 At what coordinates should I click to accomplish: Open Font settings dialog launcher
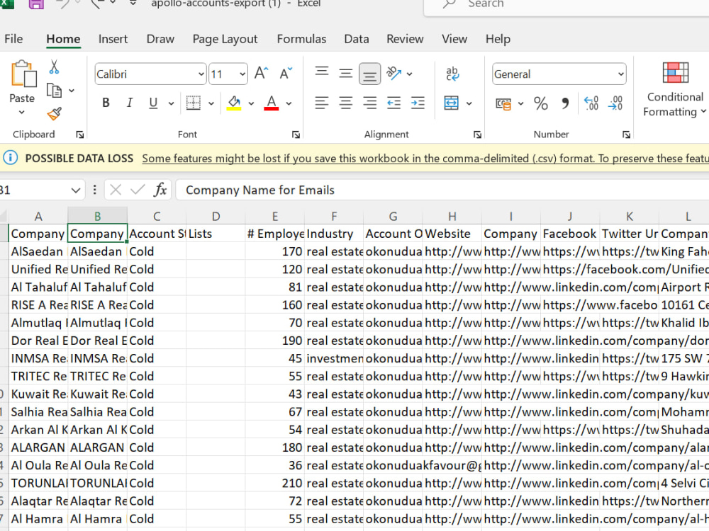coord(296,135)
